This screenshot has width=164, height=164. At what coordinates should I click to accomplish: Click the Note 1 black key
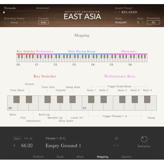[91, 99]
